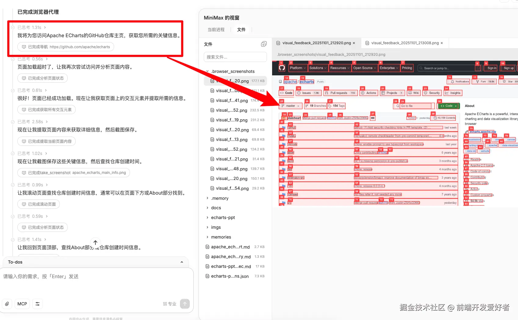Expand the docs folder
The image size is (518, 320).
[207, 208]
